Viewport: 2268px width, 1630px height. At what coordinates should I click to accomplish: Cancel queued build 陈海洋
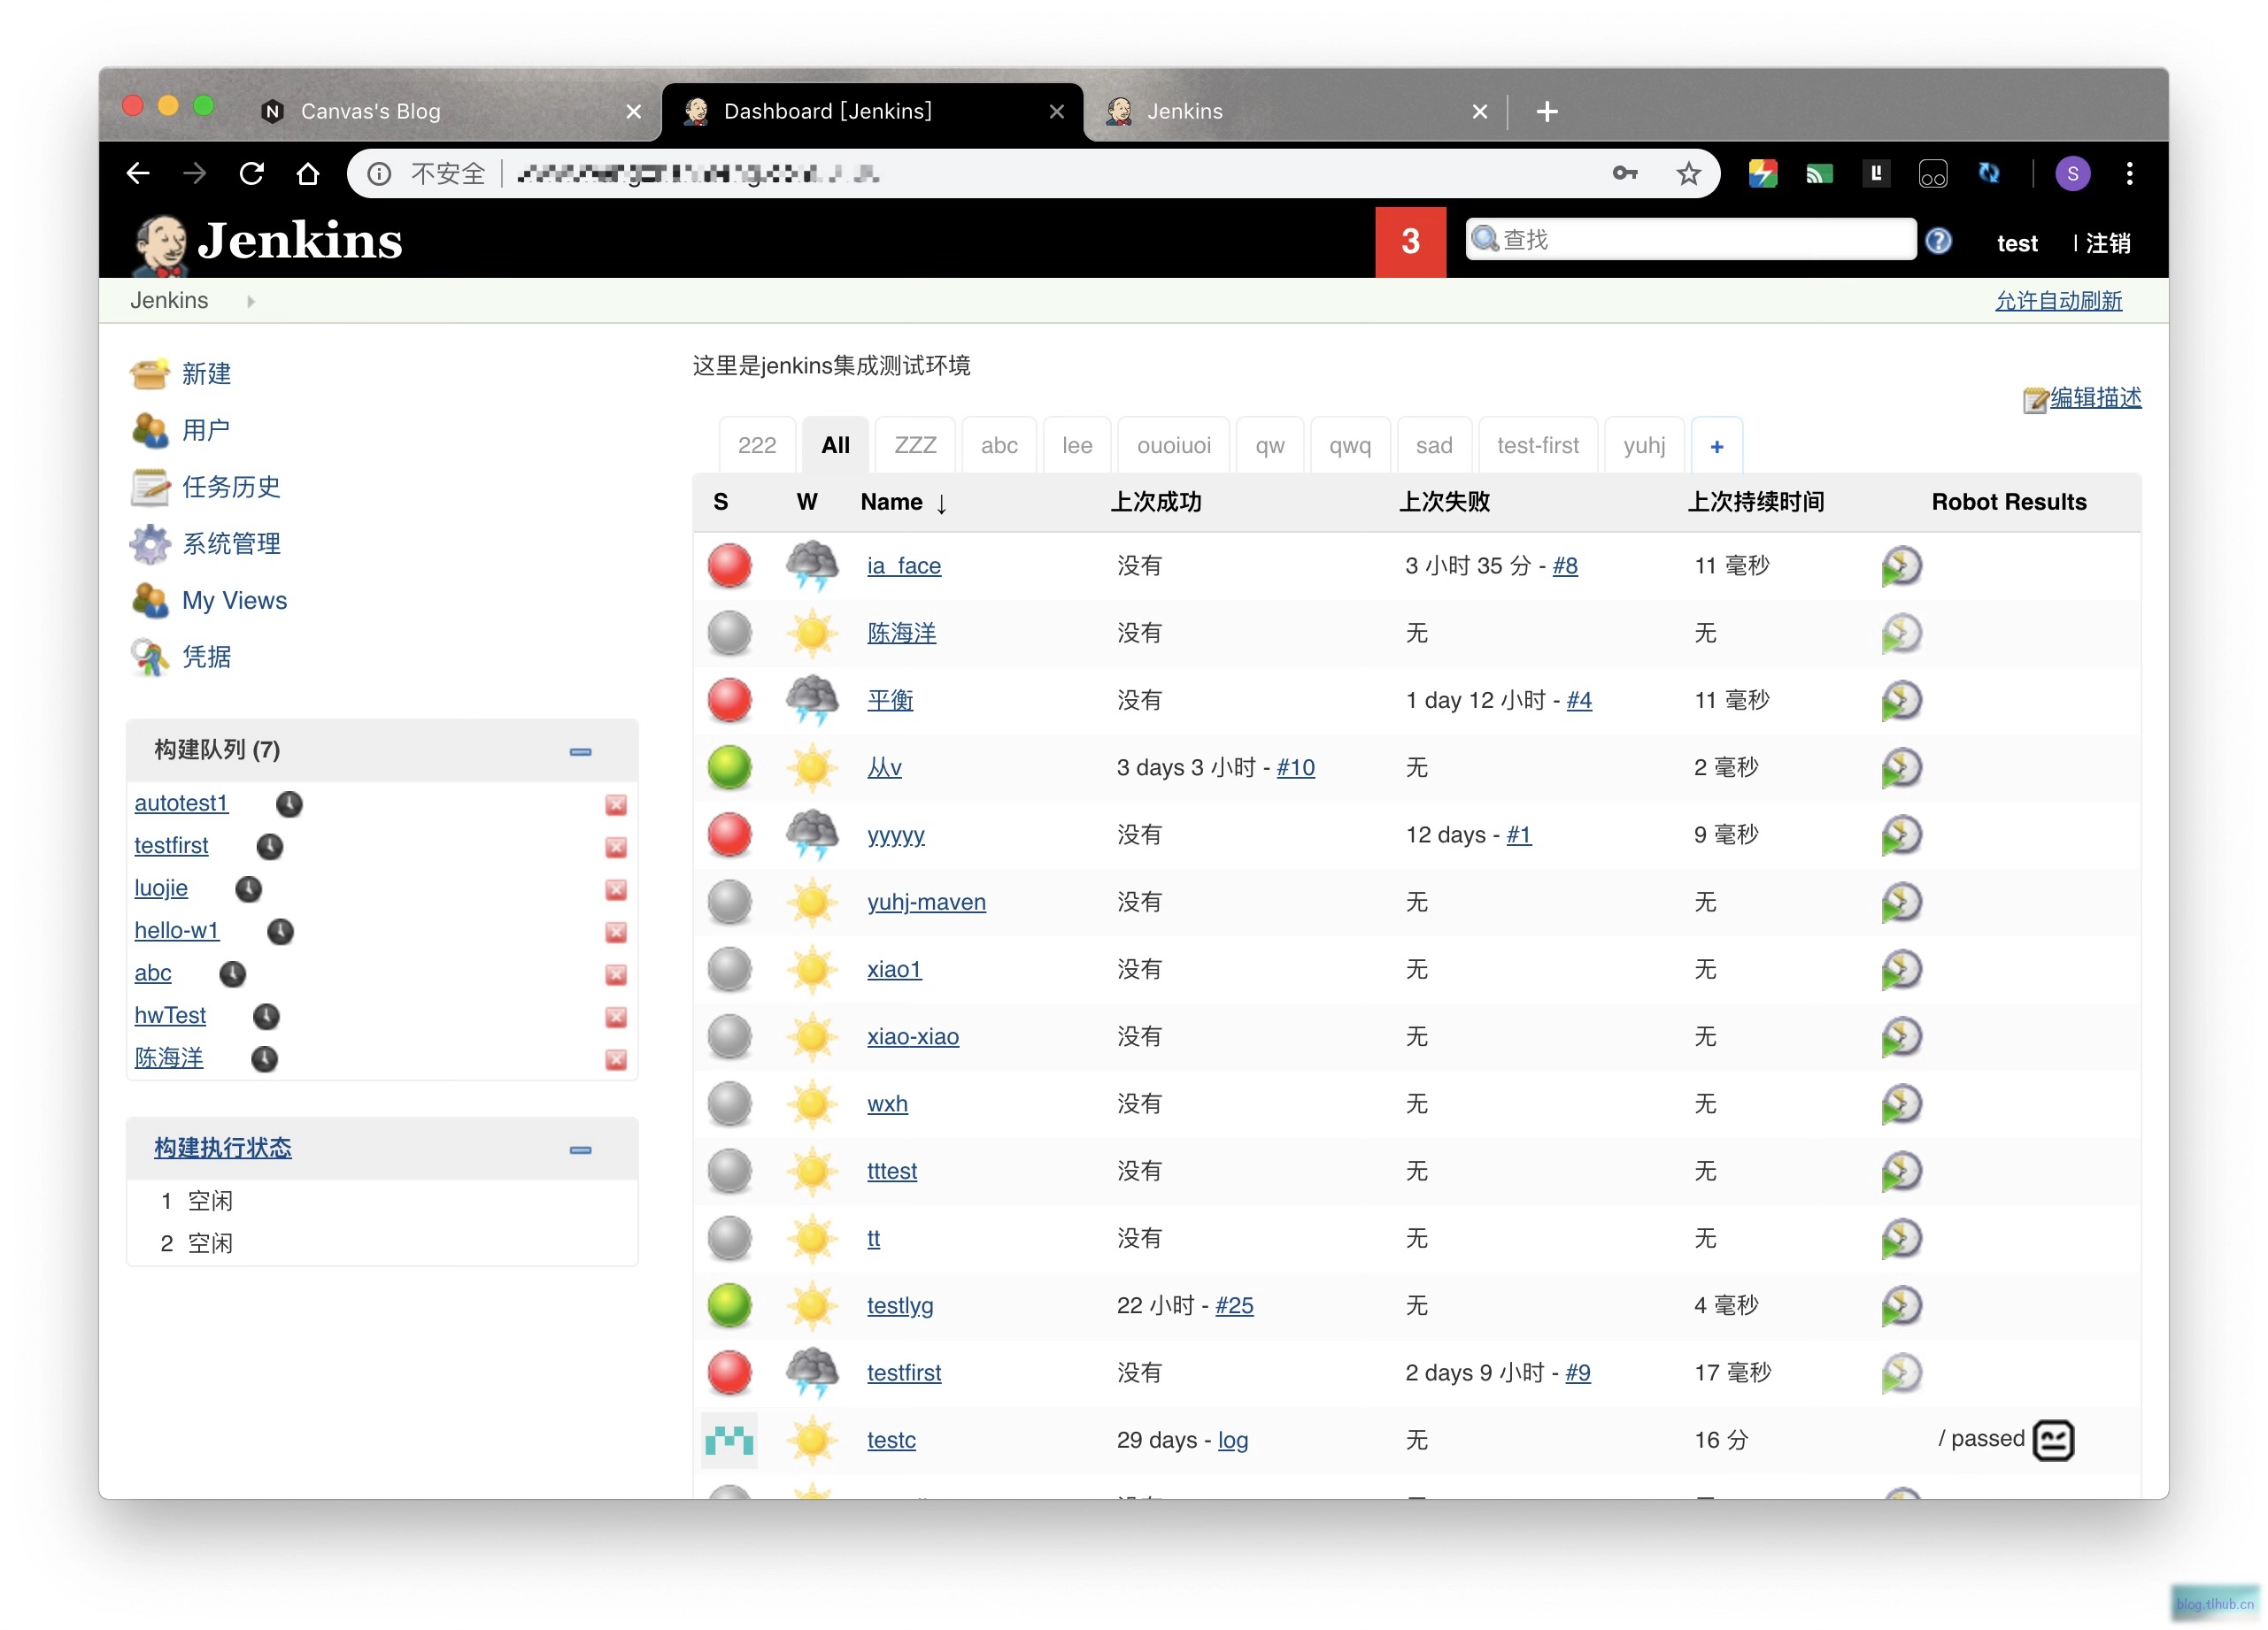click(x=616, y=1059)
